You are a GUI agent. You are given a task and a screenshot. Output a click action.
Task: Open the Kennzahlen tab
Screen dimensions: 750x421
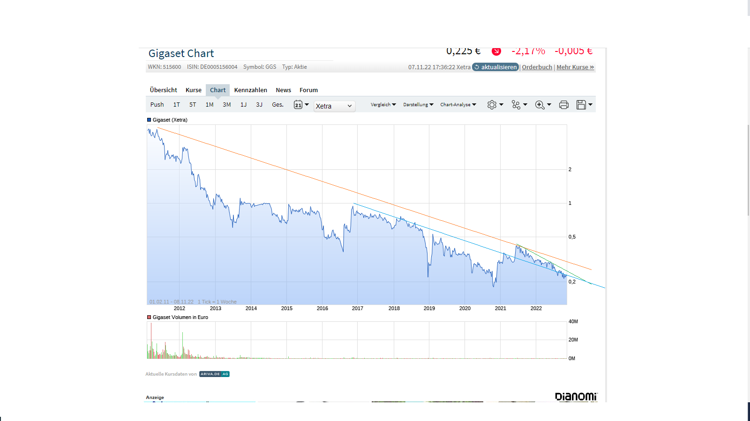[251, 90]
